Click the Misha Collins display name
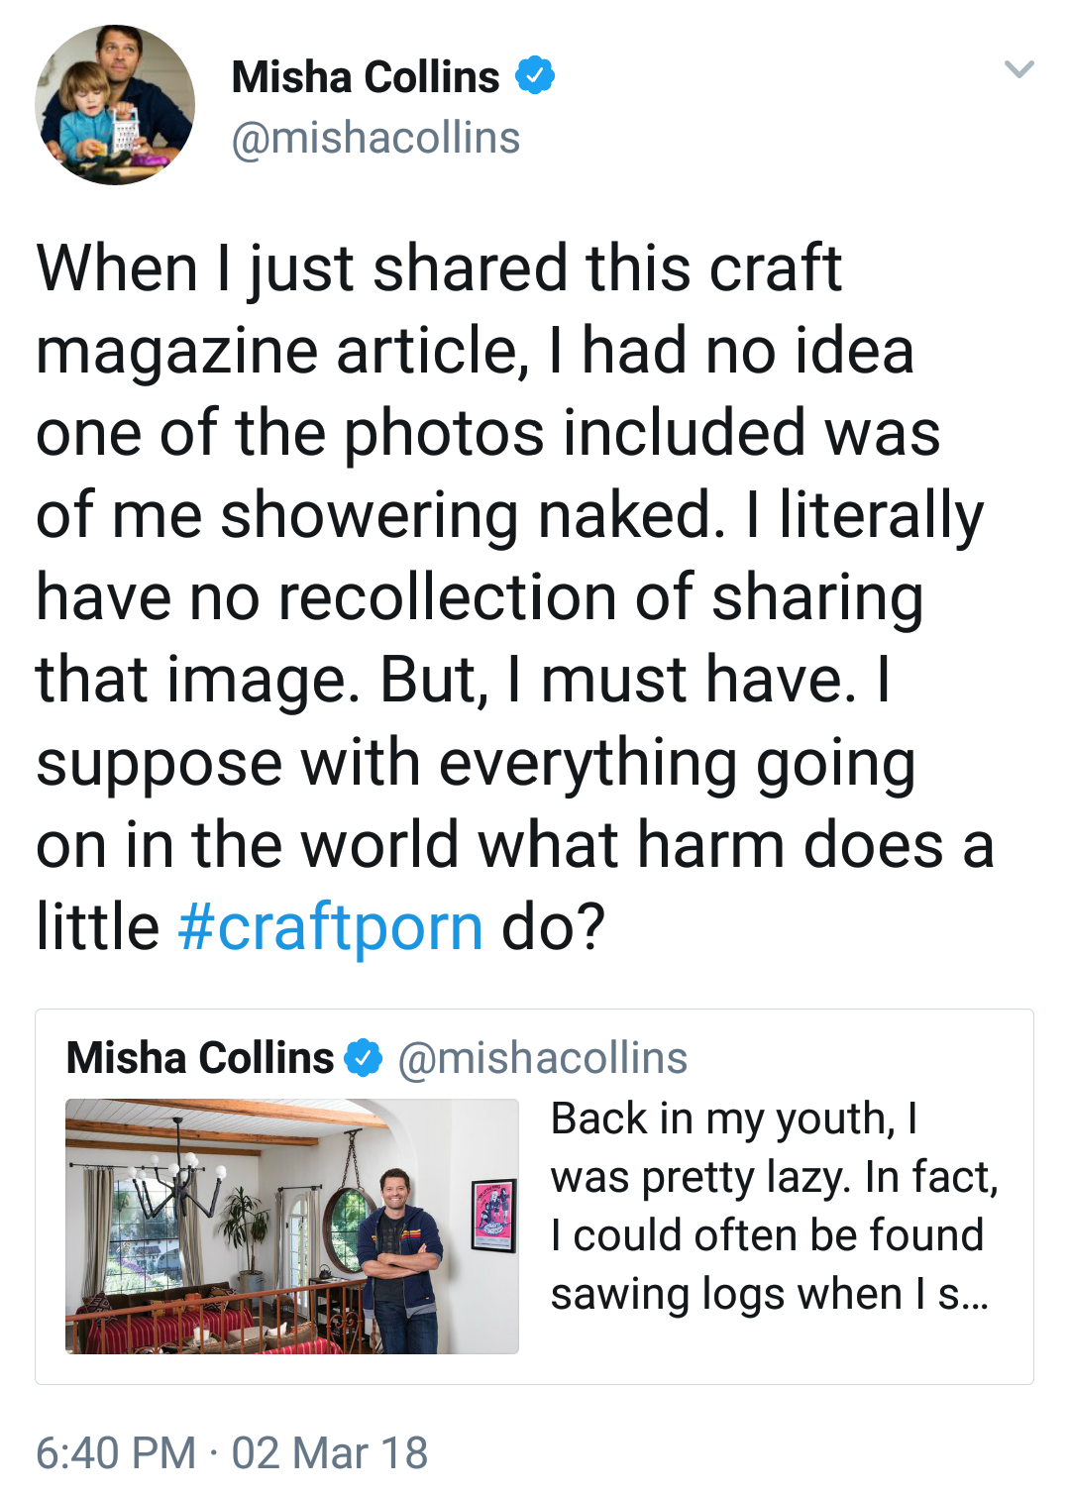This screenshot has width=1069, height=1493. [365, 76]
